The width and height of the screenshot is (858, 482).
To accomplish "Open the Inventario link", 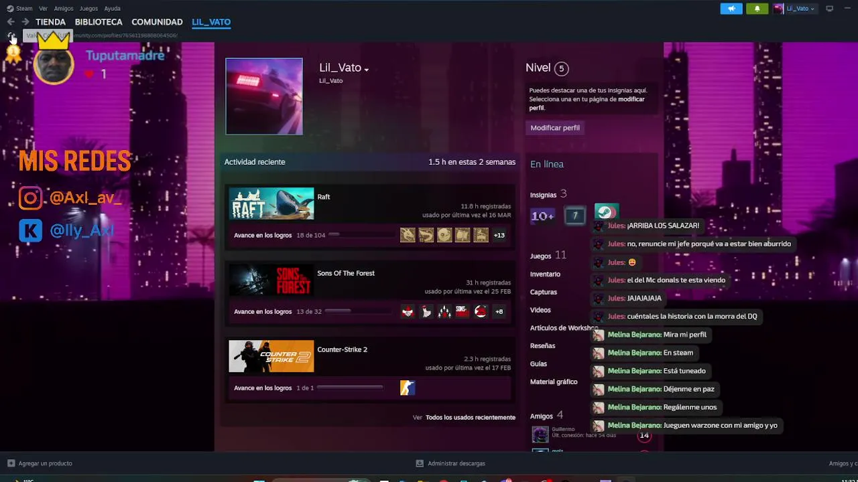I will click(545, 274).
